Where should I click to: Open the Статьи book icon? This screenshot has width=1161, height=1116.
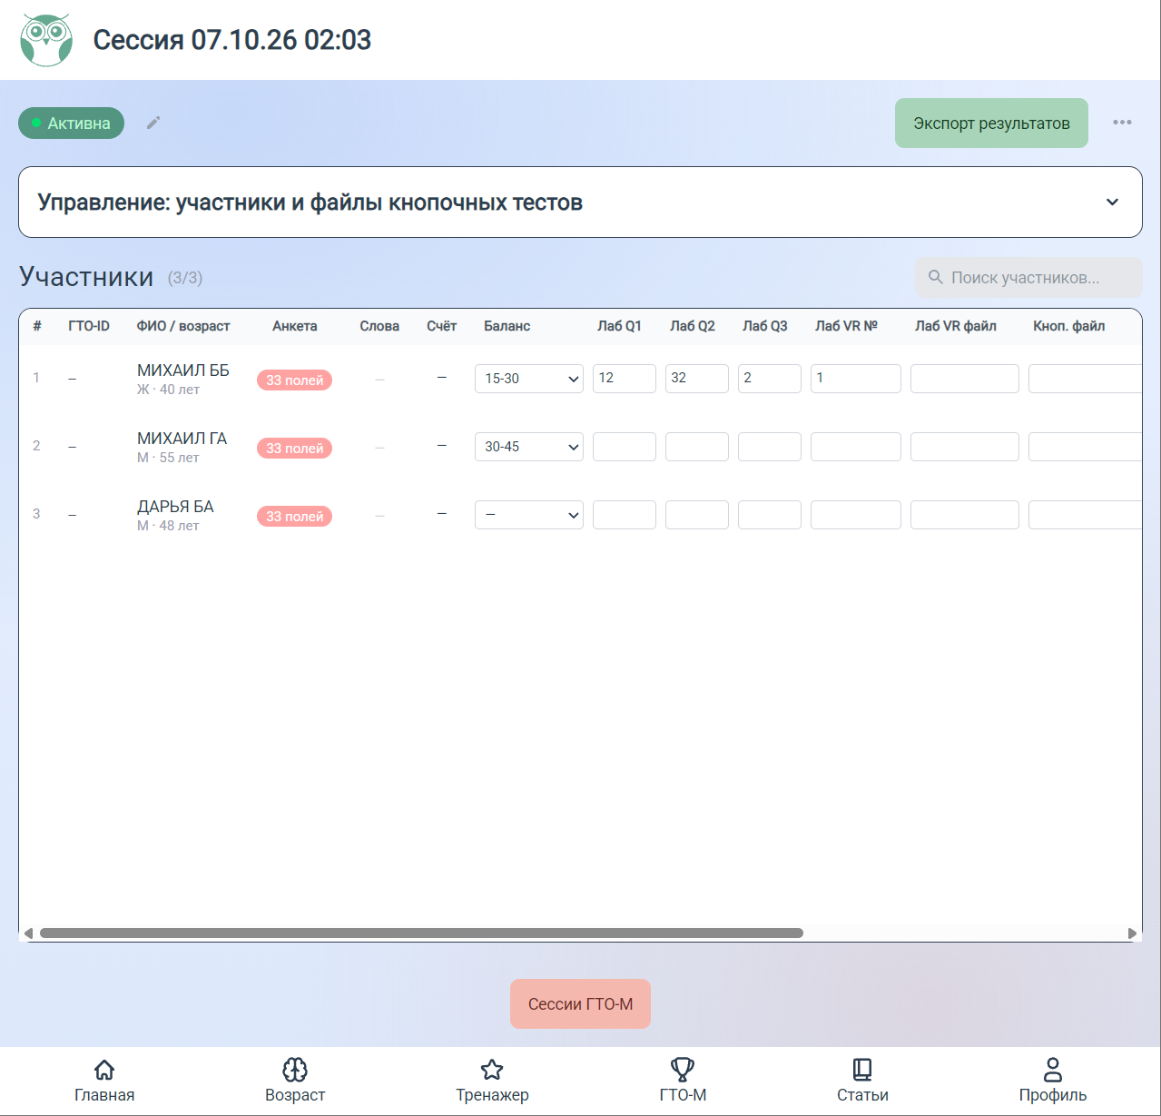pyautogui.click(x=862, y=1070)
